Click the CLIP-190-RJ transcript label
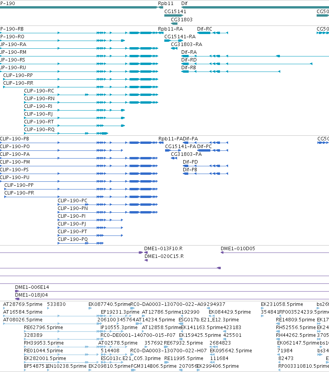This screenshot has width=329, height=372. (38, 114)
